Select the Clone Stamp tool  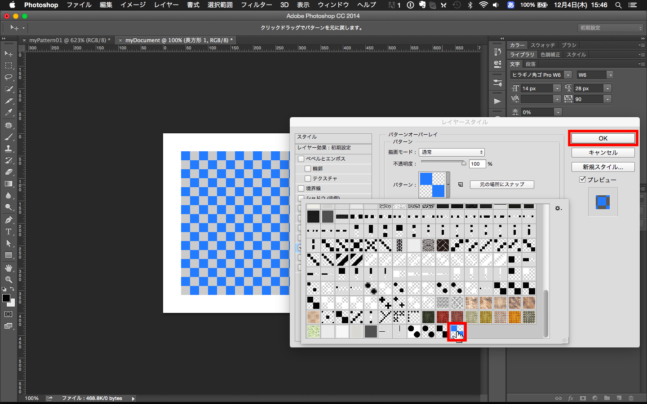[x=8, y=148]
